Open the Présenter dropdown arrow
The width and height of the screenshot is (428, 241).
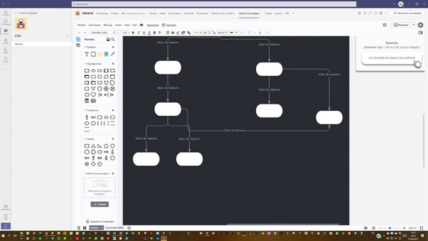[x=414, y=25]
